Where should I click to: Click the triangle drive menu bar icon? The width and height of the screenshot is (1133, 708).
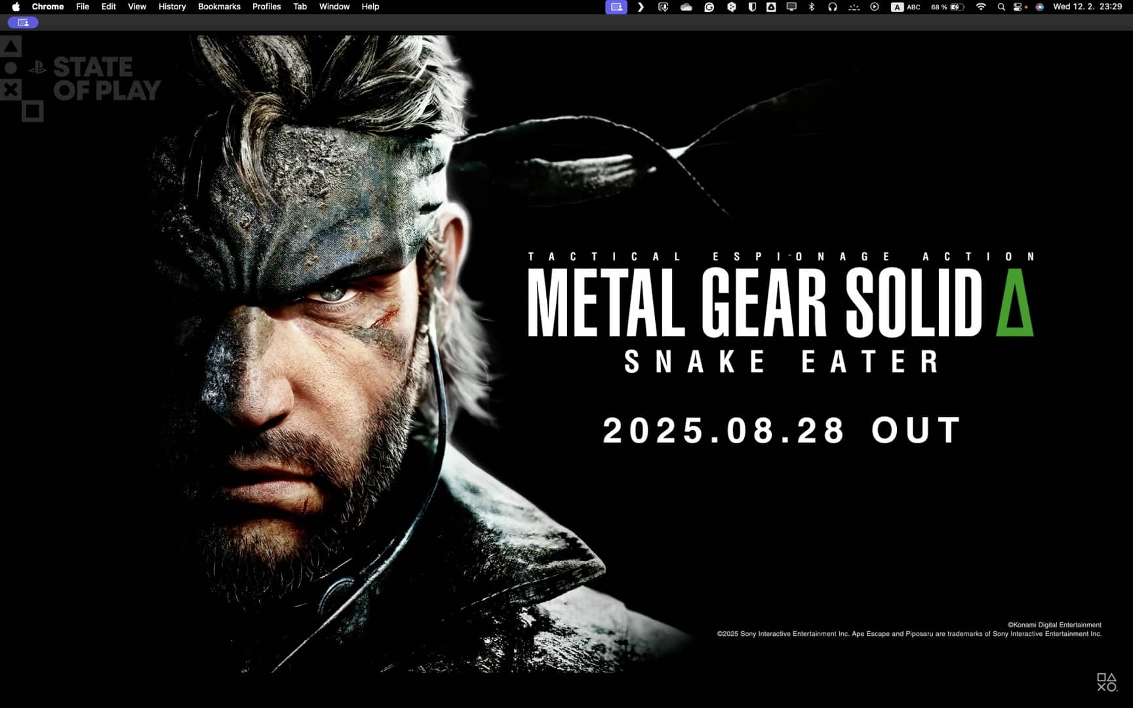(772, 7)
